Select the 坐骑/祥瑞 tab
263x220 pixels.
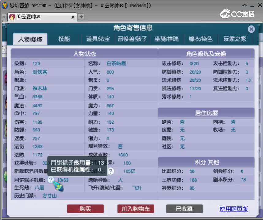pyautogui.click(x=166, y=39)
